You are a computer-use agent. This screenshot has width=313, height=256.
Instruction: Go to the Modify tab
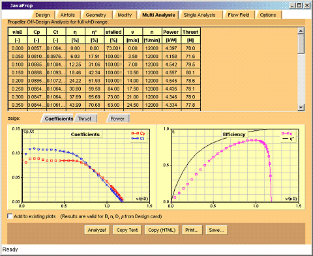[x=125, y=15]
